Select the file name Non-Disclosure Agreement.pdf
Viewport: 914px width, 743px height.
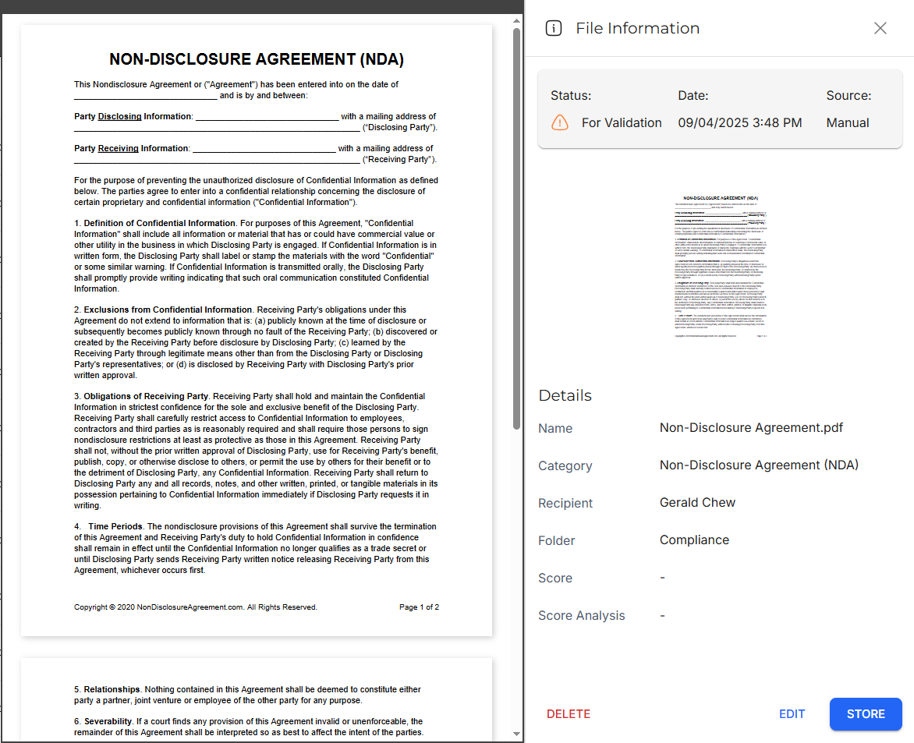coord(751,428)
